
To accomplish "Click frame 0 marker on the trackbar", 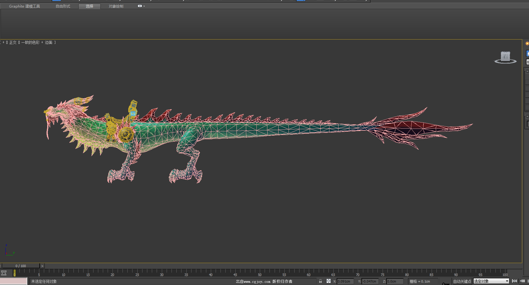I will click(x=14, y=273).
